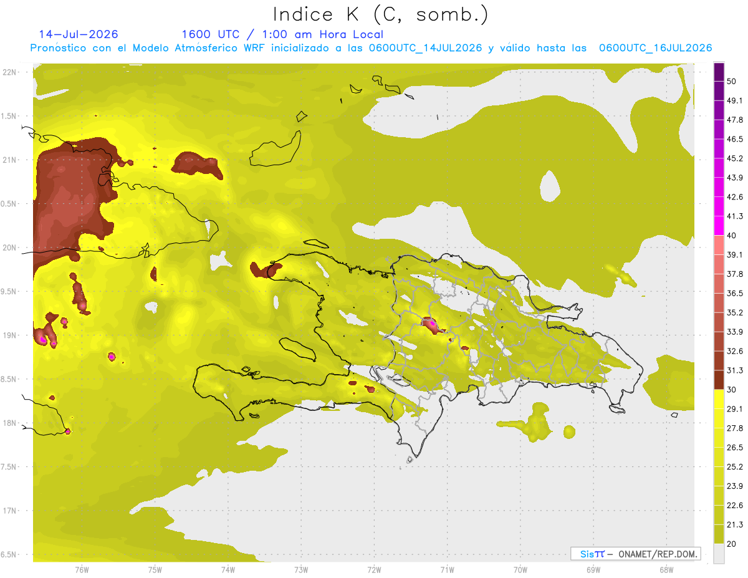Click the colorbar label '30'
The image size is (748, 578).
pos(732,390)
